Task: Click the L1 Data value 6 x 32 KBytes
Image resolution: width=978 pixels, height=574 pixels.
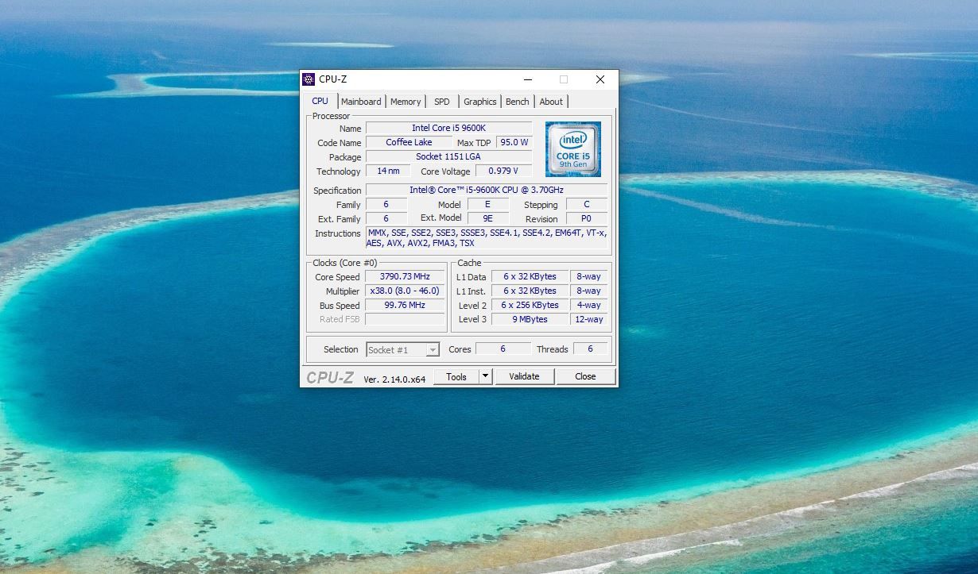Action: coord(530,277)
